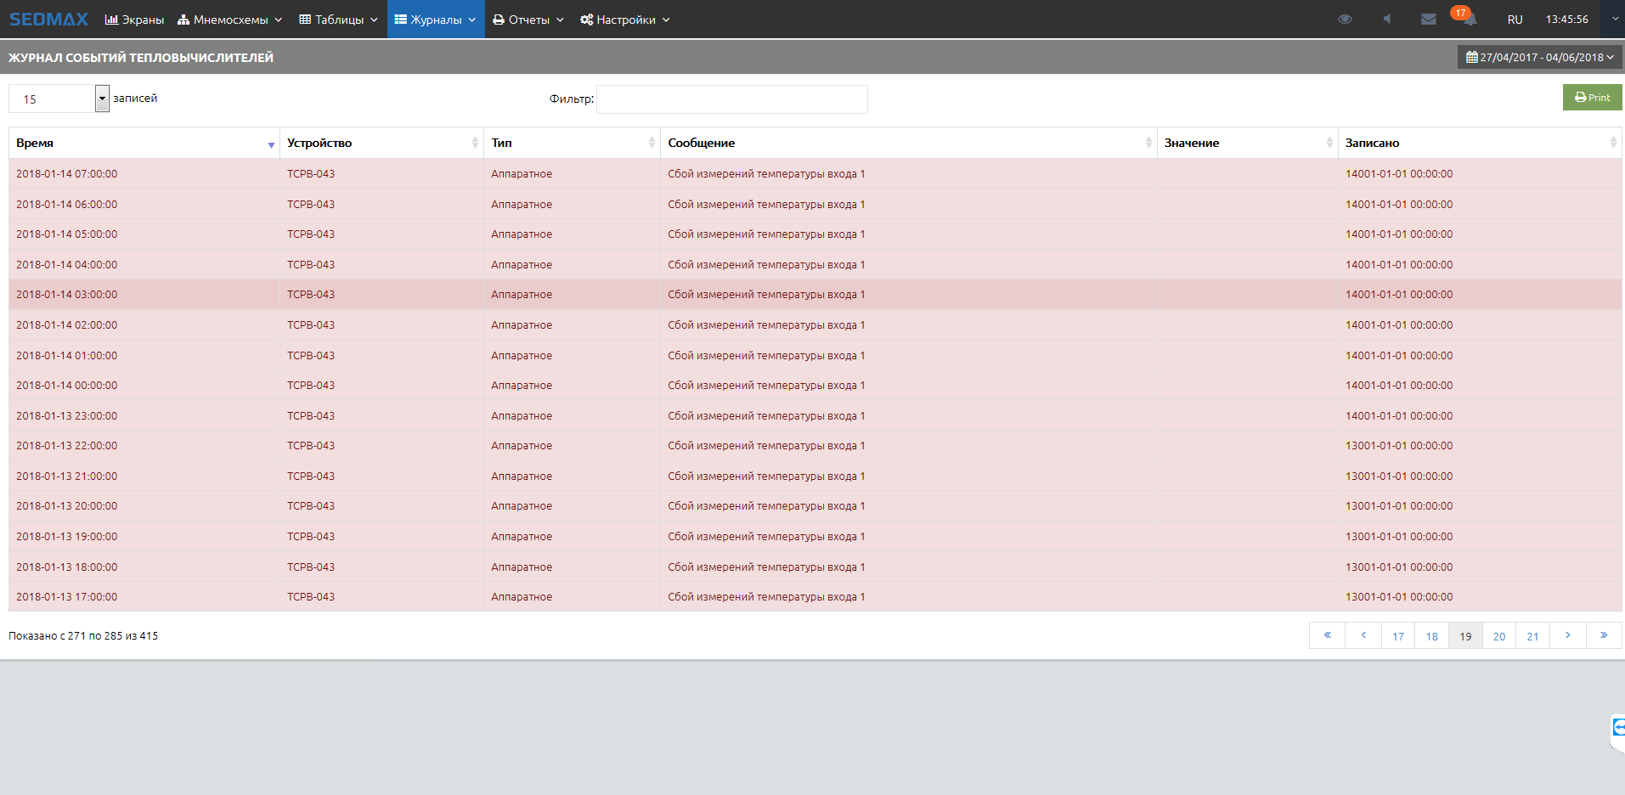Open the Журналы menu
The image size is (1625, 795).
coord(435,19)
